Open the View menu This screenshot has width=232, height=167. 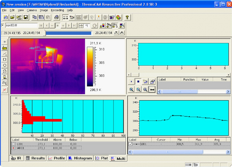coord(21,10)
